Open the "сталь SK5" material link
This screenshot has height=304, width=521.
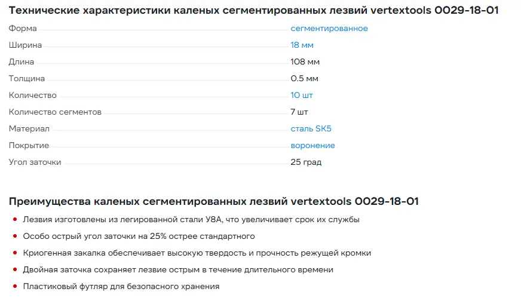pyautogui.click(x=311, y=129)
